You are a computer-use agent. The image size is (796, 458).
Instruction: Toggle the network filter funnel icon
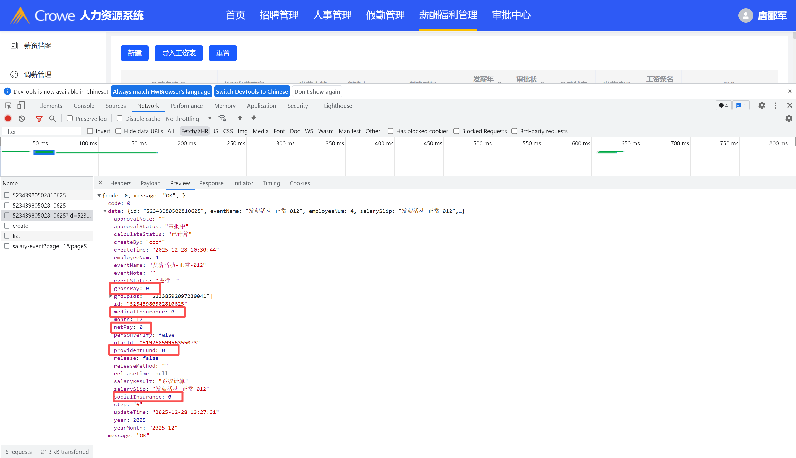pos(39,119)
